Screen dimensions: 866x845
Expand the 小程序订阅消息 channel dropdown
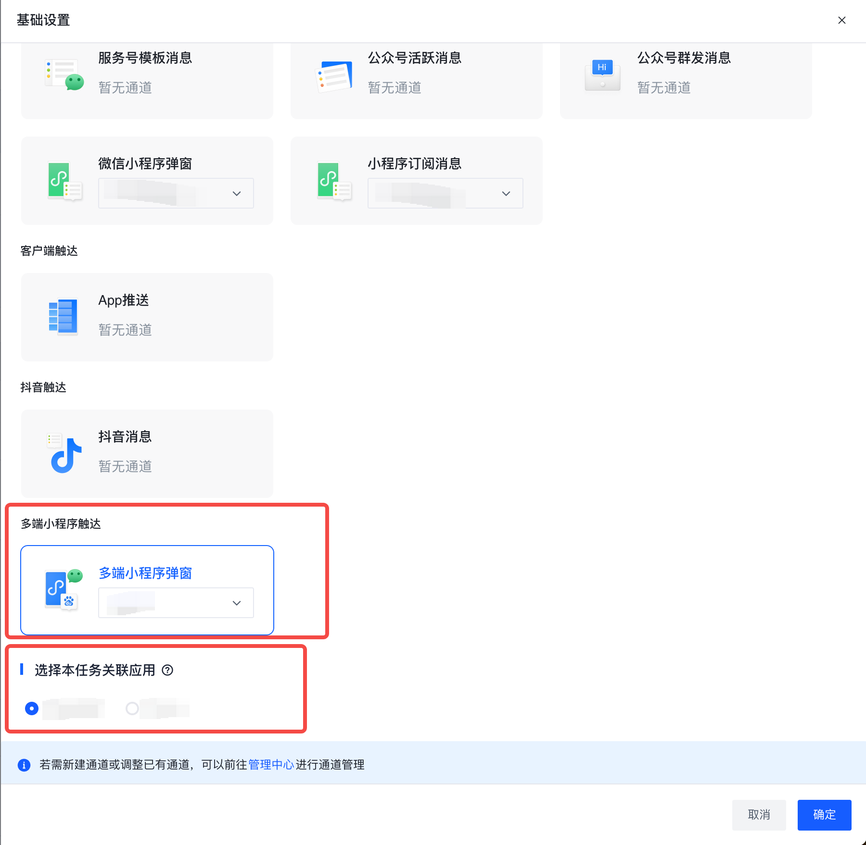445,193
